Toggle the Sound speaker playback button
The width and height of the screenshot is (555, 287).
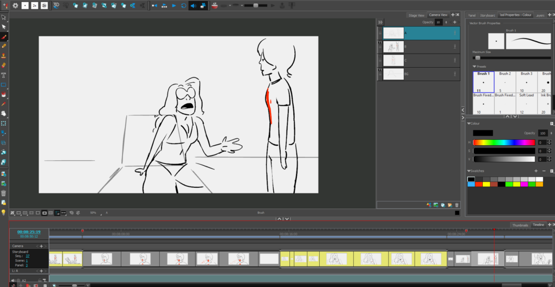[193, 5]
